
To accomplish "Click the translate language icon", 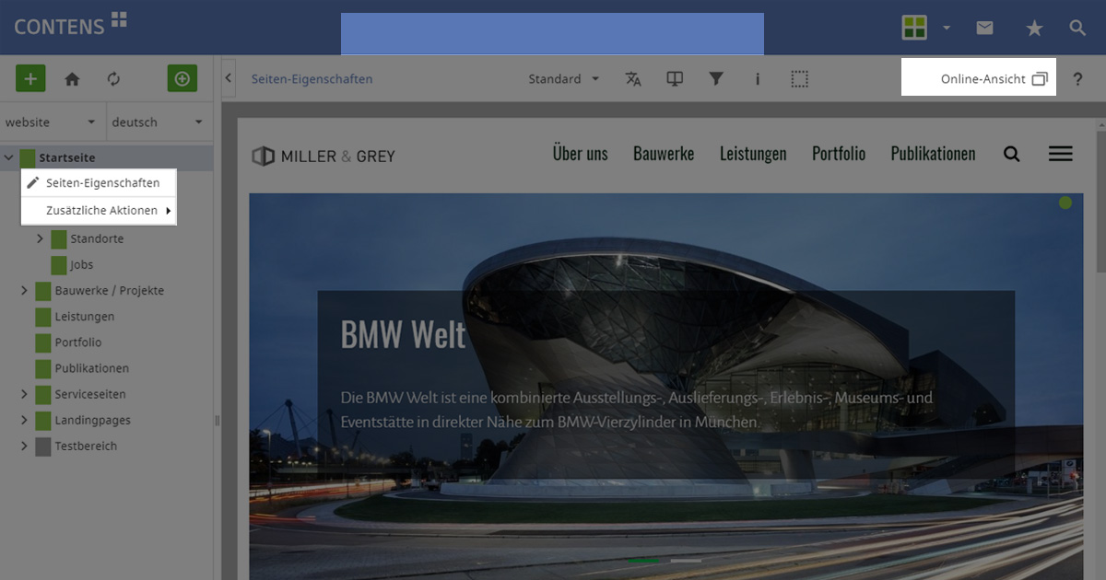I will (633, 79).
